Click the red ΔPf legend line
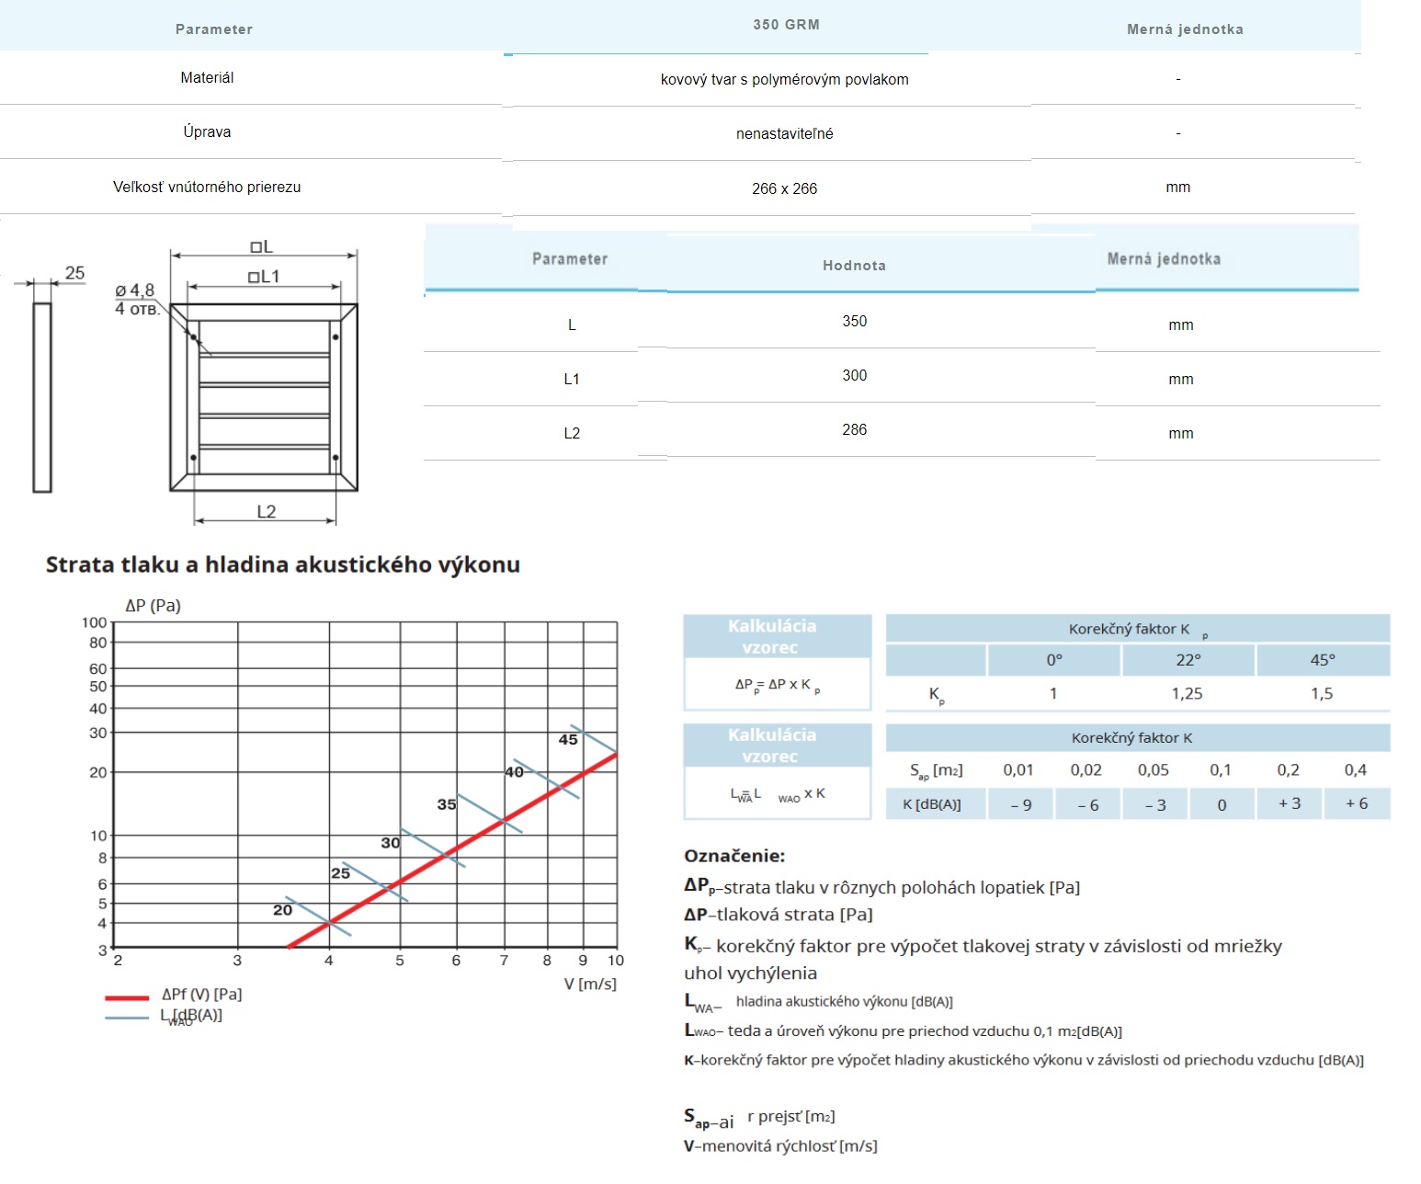 click(127, 997)
